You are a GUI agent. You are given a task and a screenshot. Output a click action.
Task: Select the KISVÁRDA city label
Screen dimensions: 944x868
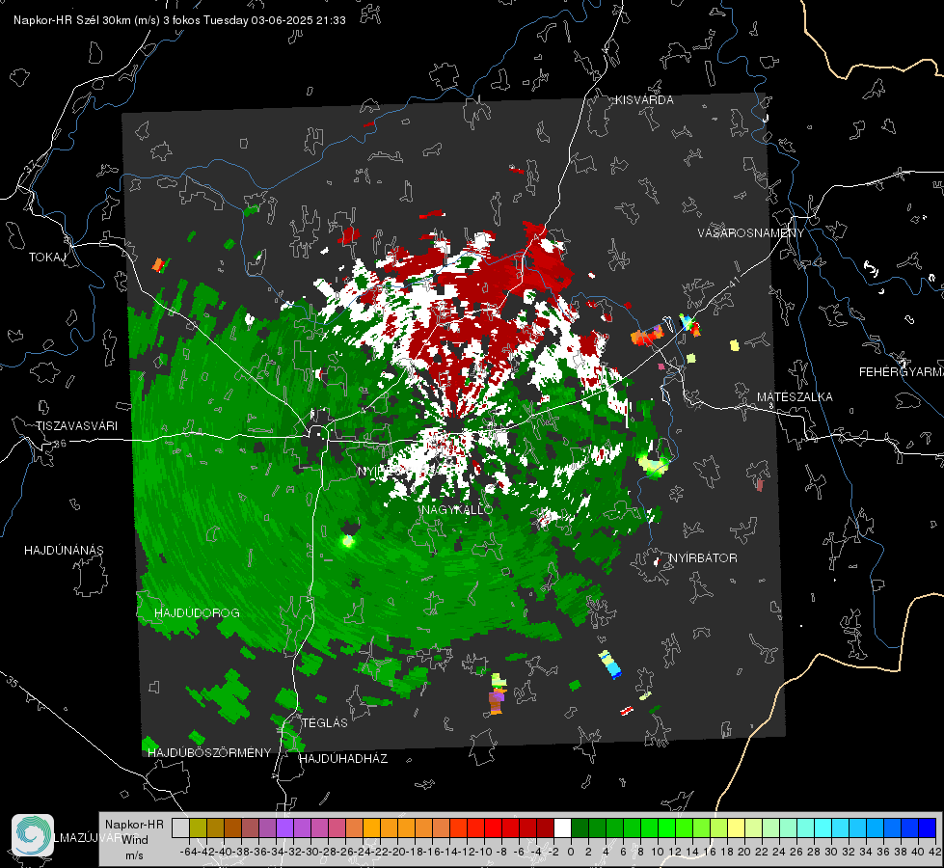644,100
